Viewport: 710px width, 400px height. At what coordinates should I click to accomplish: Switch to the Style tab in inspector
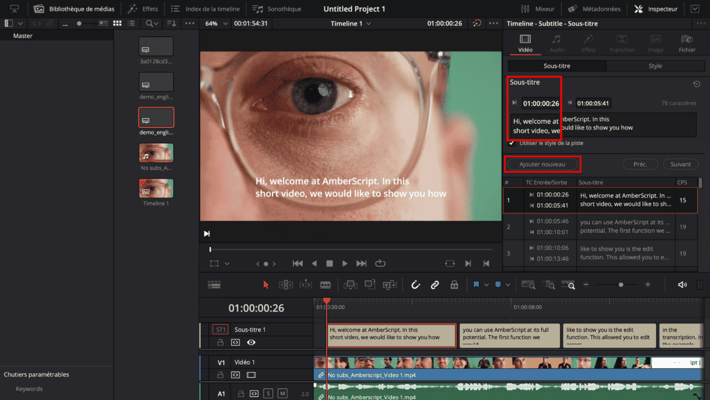[655, 66]
